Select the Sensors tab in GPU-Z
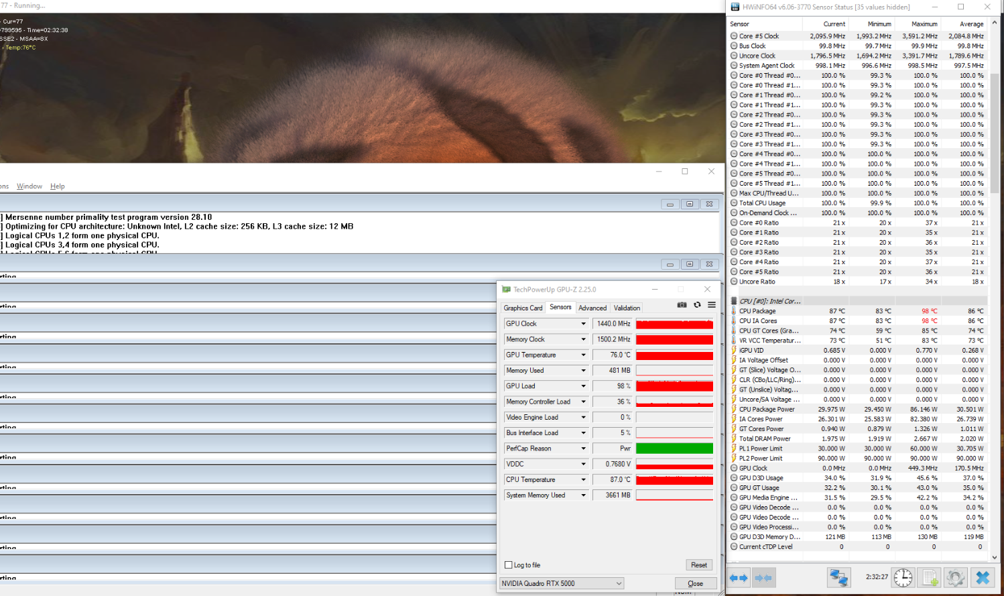The height and width of the screenshot is (596, 1004). click(x=560, y=307)
